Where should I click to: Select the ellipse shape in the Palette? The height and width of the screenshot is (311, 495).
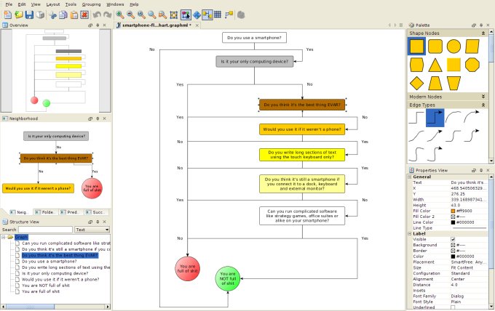(454, 47)
